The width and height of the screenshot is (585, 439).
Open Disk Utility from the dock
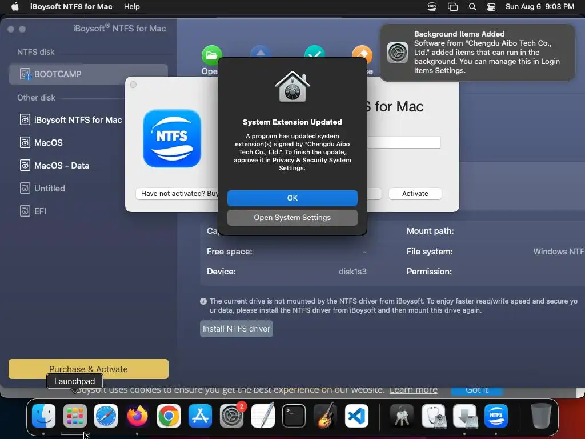point(433,416)
